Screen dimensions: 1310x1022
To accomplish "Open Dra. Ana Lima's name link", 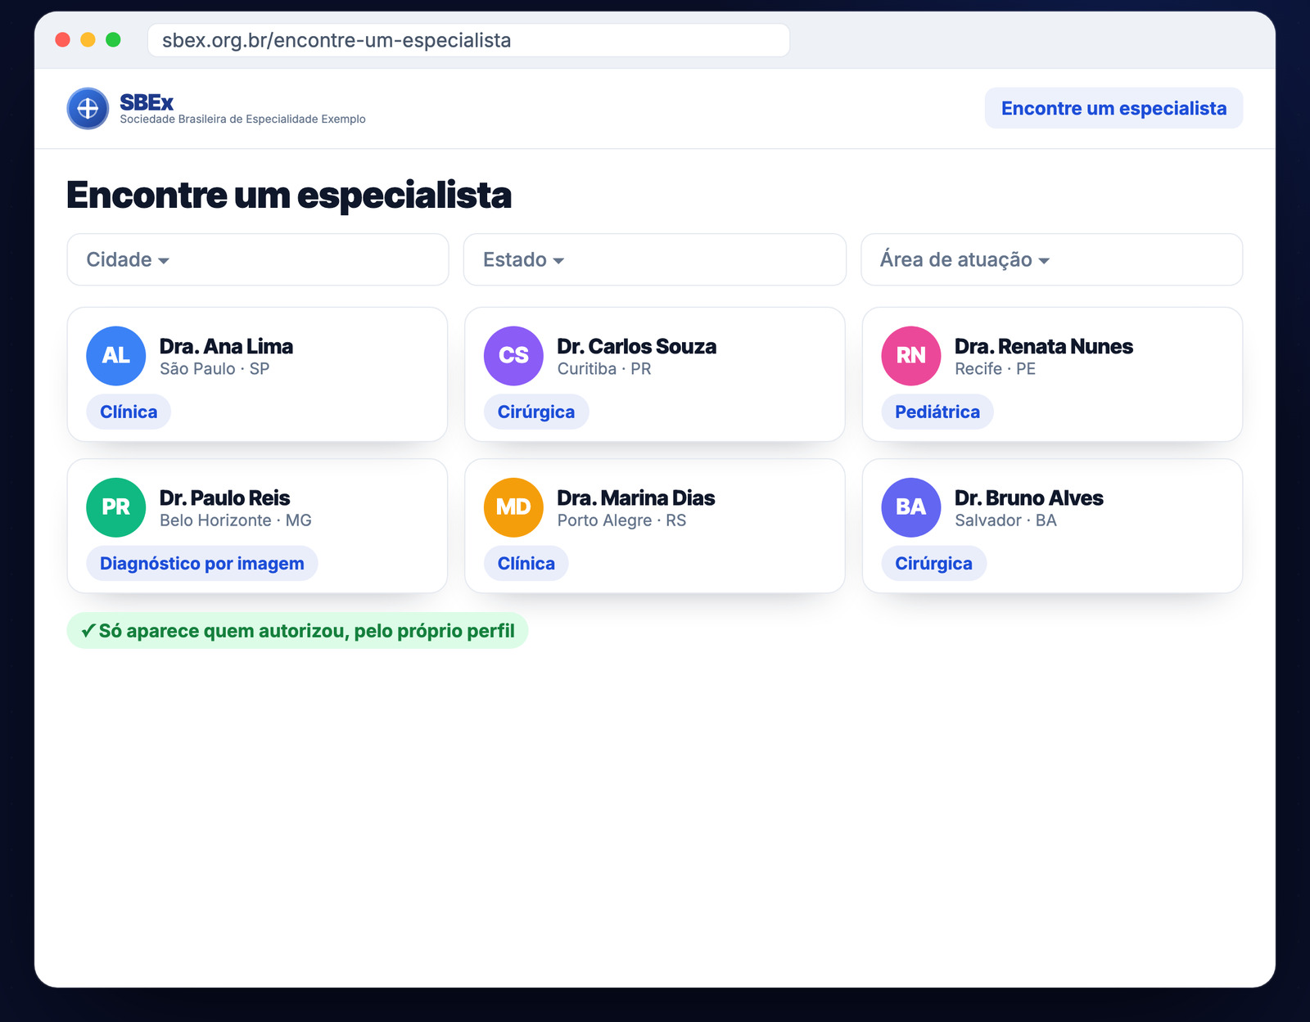I will (x=226, y=346).
